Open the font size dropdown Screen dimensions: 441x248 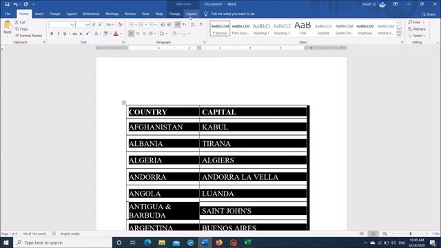coord(88,25)
